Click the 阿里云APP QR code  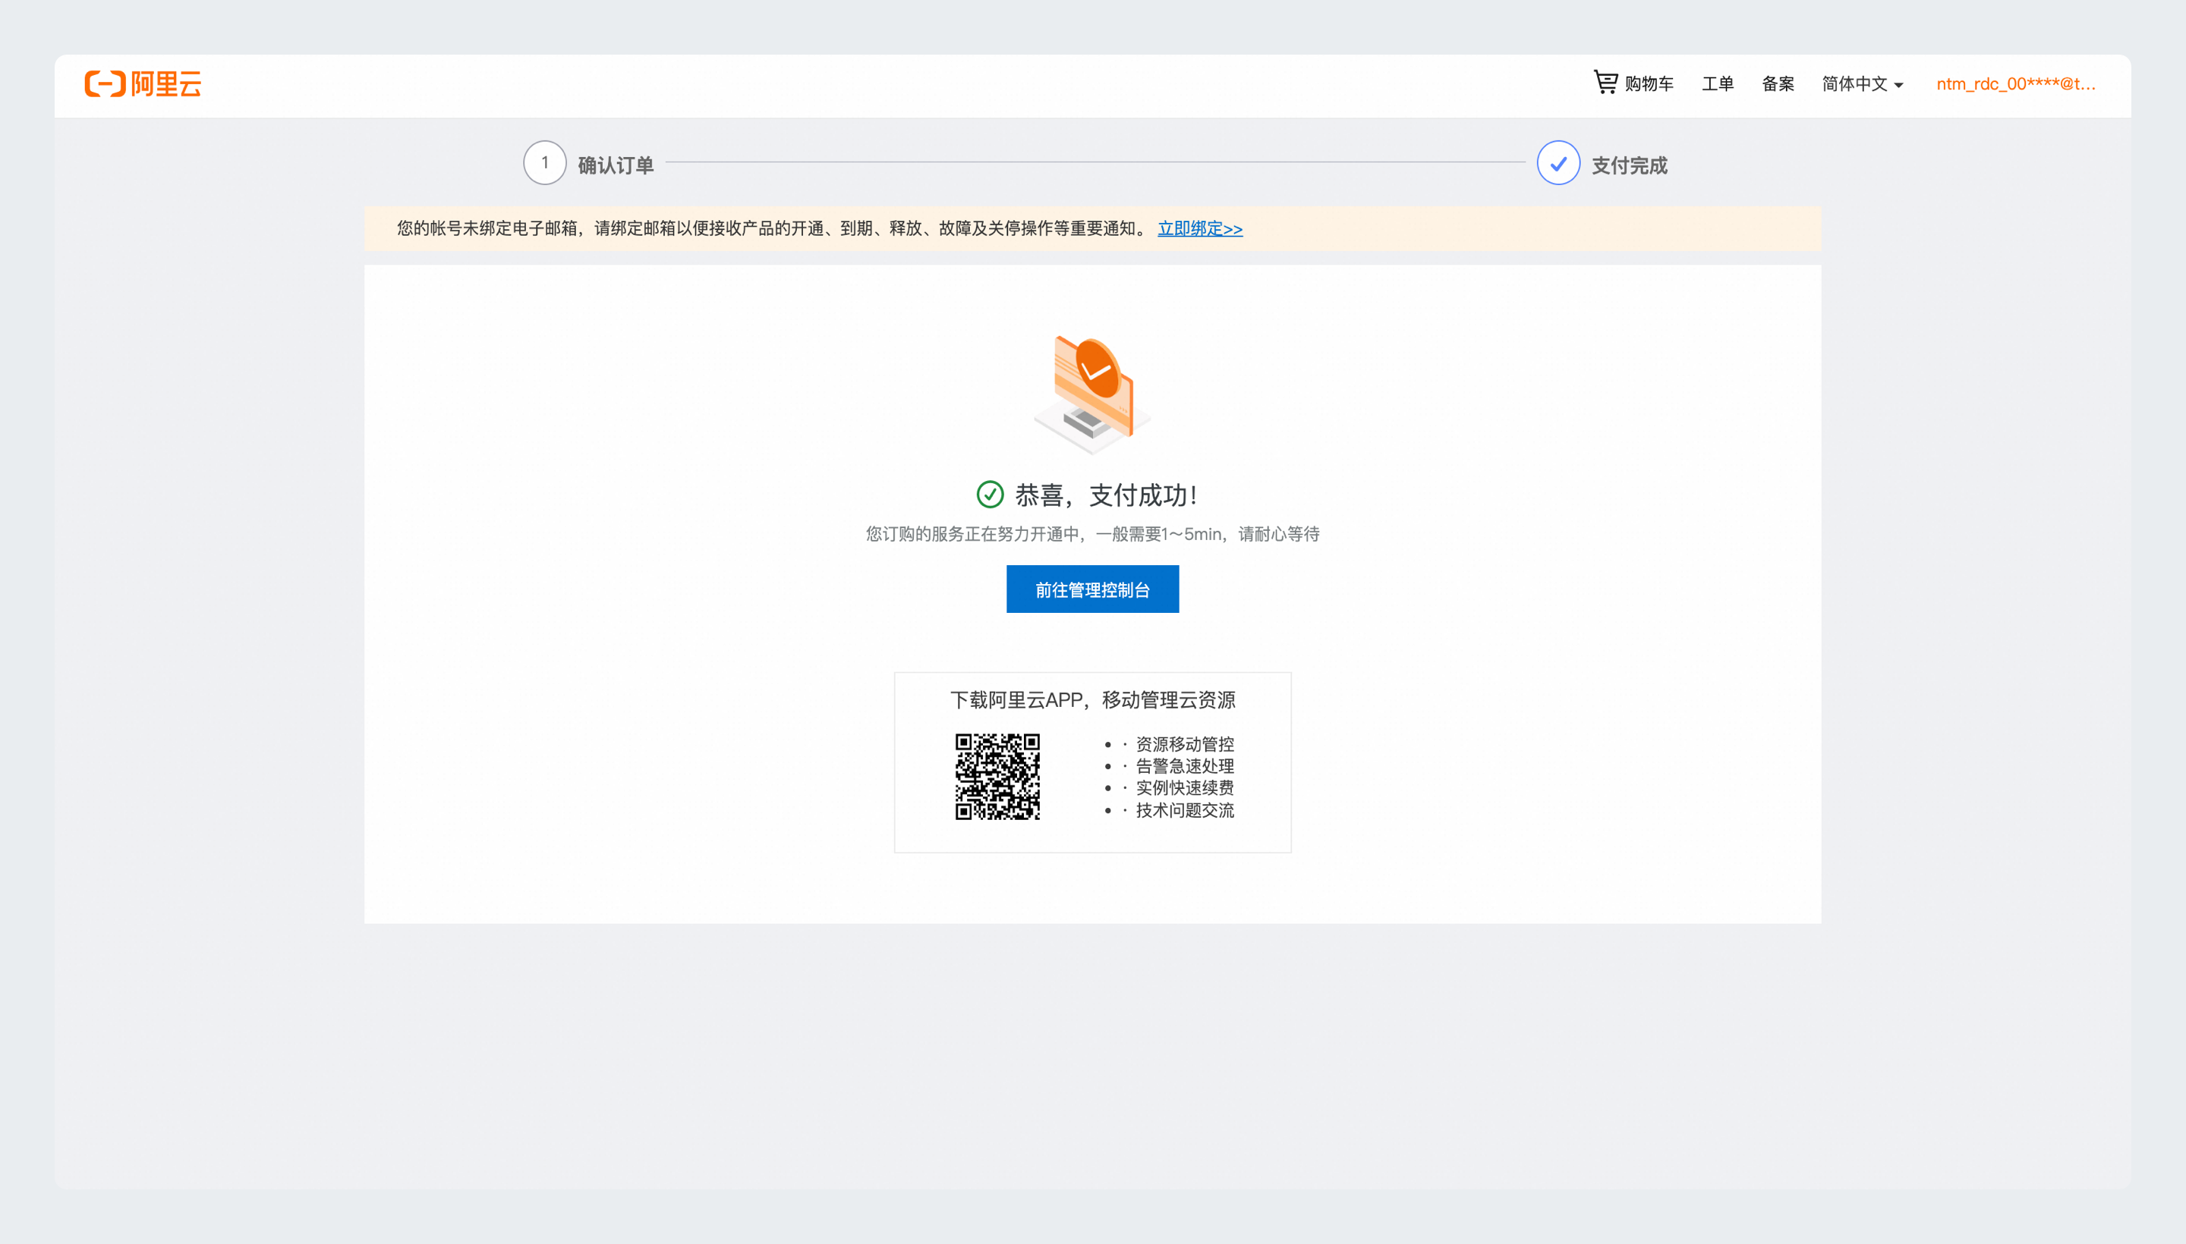[x=997, y=777]
